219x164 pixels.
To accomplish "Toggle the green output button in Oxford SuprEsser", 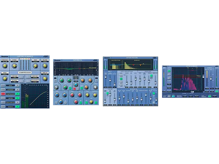I will pos(216,91).
